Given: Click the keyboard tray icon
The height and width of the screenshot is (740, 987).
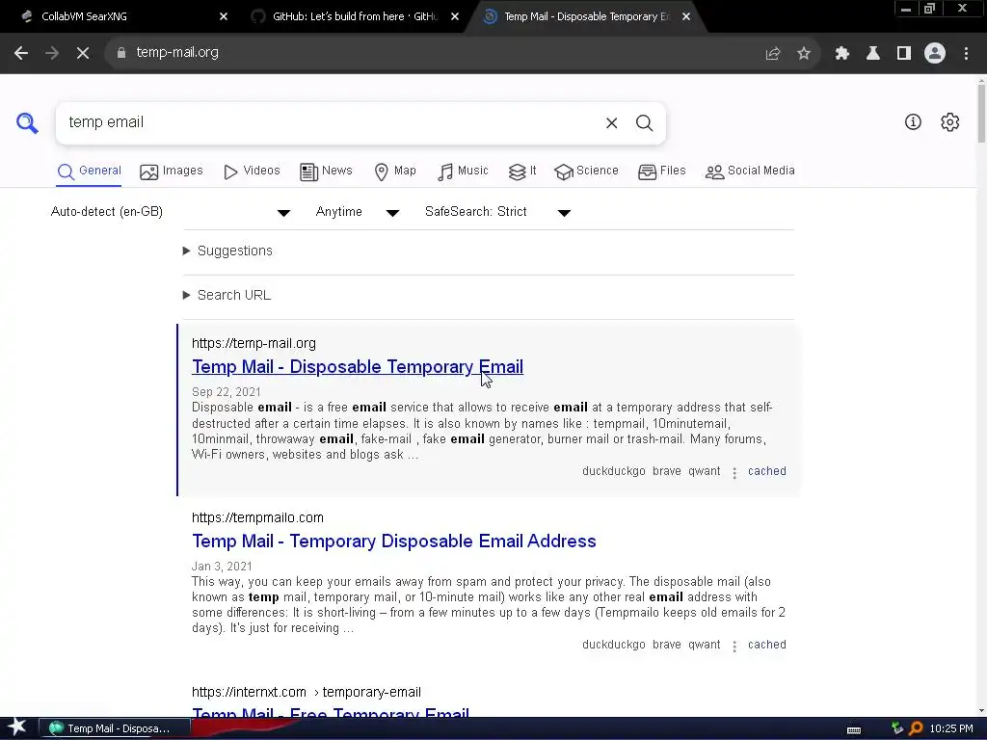Looking at the screenshot, I should [x=854, y=729].
